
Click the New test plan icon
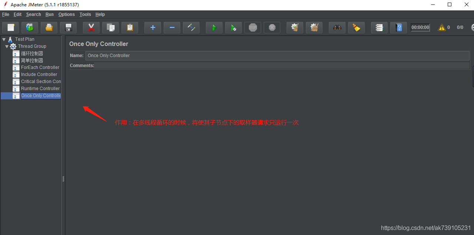[11, 27]
